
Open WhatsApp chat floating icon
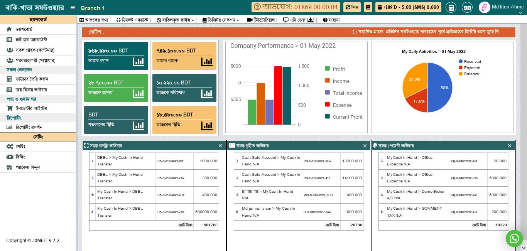coord(514,239)
